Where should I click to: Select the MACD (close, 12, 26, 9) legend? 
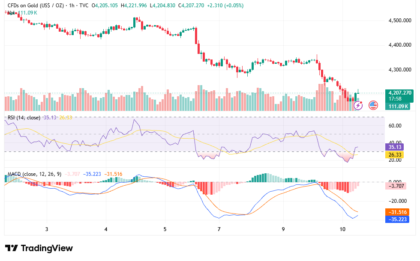tap(34, 174)
